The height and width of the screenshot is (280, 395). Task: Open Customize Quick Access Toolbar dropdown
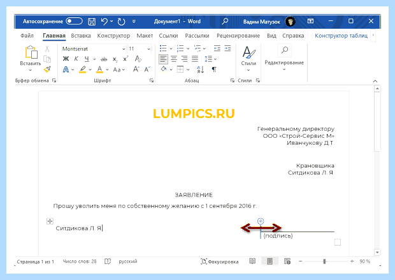pos(134,22)
